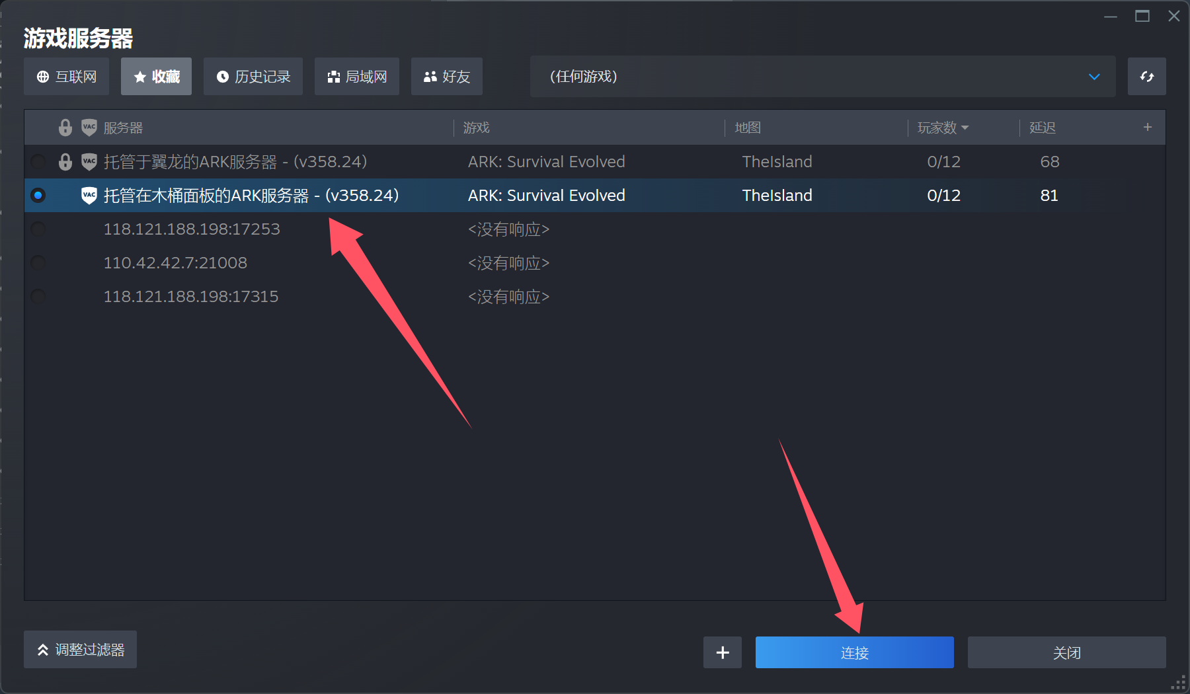Toggle 玩家数 column sort arrow
1190x694 pixels.
click(965, 128)
